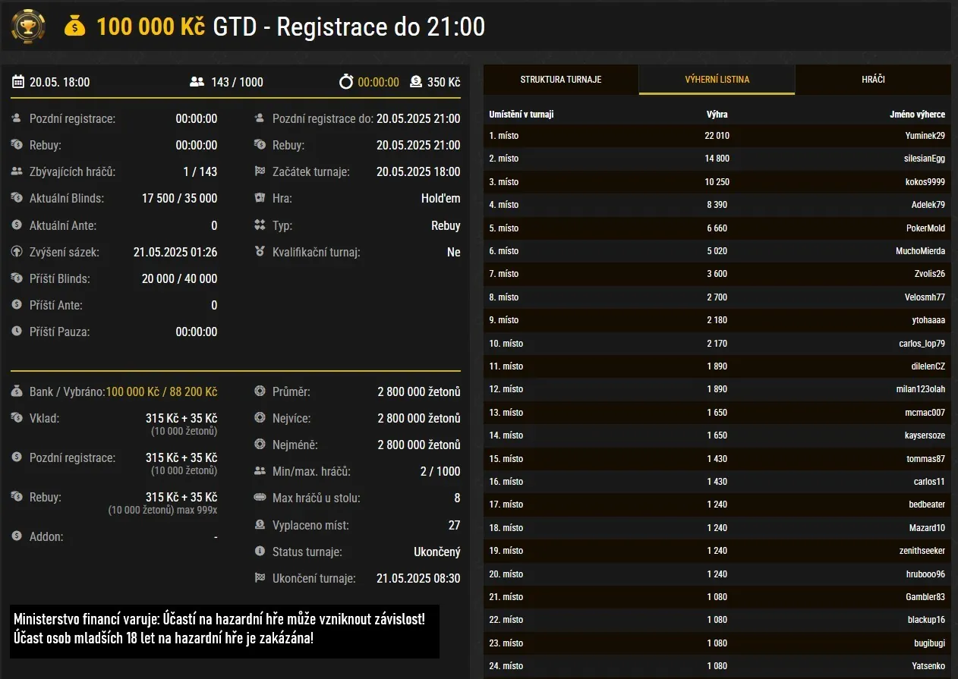Click the poker chip icon next to Průměr
The height and width of the screenshot is (679, 958).
[260, 391]
